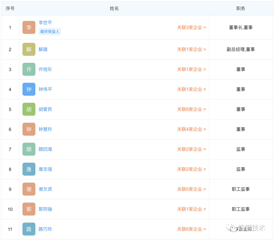Click the 职务 column header

click(x=241, y=8)
